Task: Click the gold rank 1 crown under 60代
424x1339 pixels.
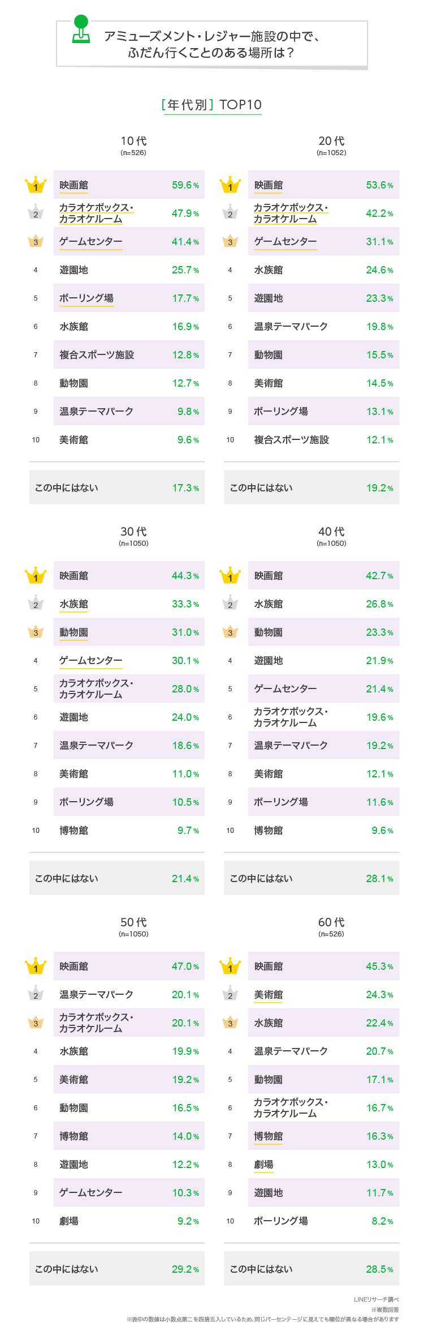Action: point(230,966)
